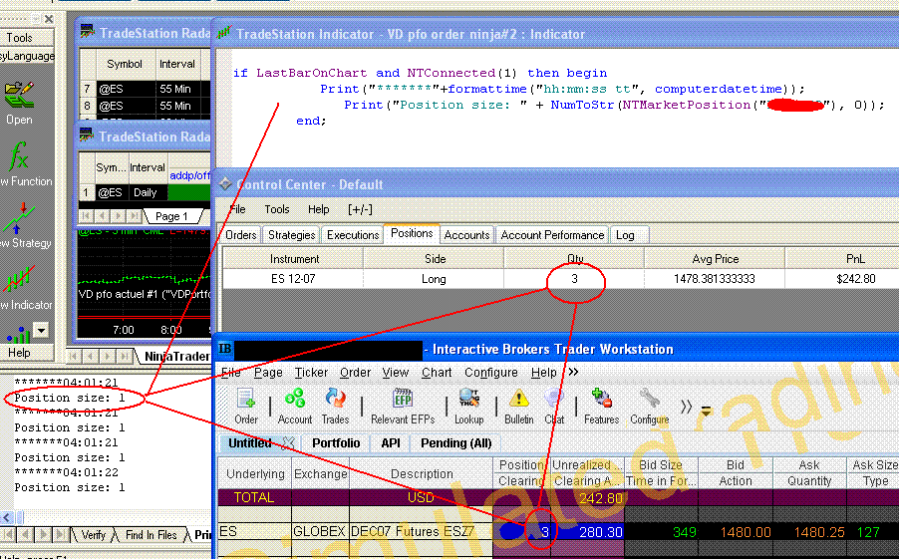Image resolution: width=899 pixels, height=559 pixels.
Task: Switch to the Portfolio page tab
Action: click(x=336, y=443)
